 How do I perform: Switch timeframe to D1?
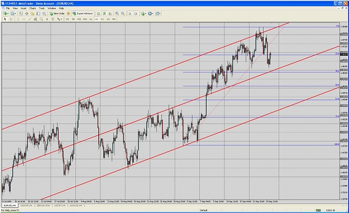[102, 19]
